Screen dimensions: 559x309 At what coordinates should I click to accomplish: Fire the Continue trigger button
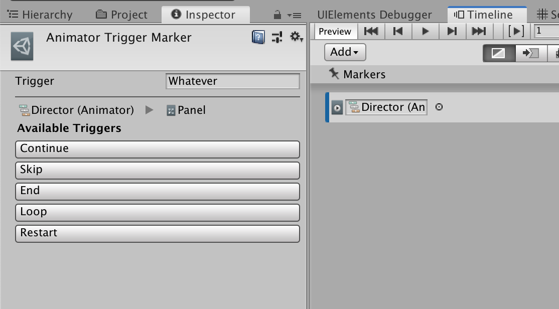[158, 148]
